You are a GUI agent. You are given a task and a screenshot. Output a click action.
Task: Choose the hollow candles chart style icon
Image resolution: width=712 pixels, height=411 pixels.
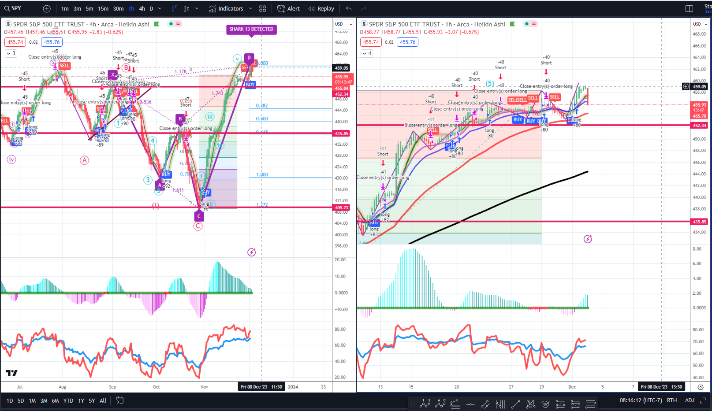click(187, 8)
